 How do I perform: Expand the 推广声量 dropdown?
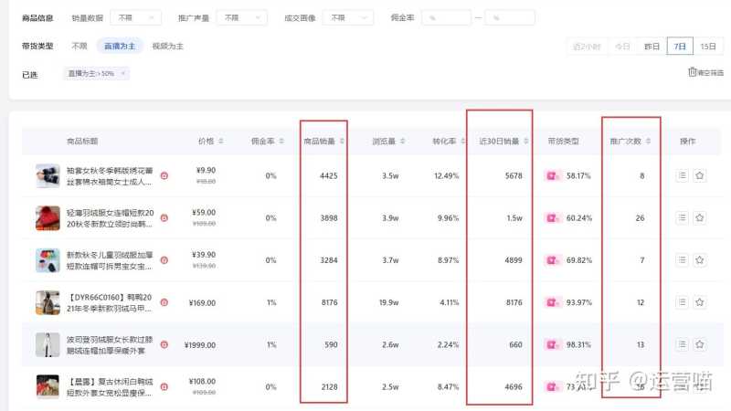tap(240, 17)
